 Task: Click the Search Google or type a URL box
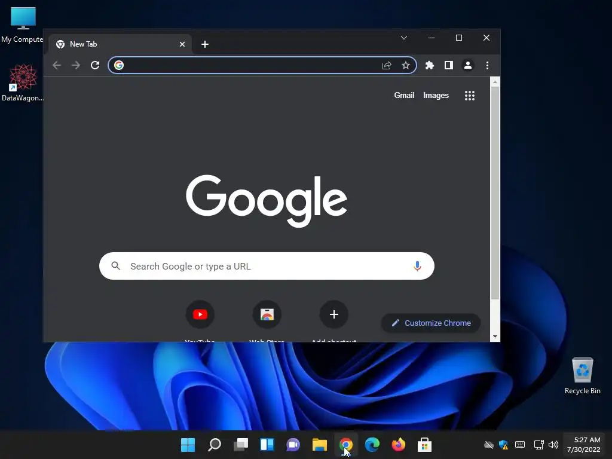pos(267,266)
